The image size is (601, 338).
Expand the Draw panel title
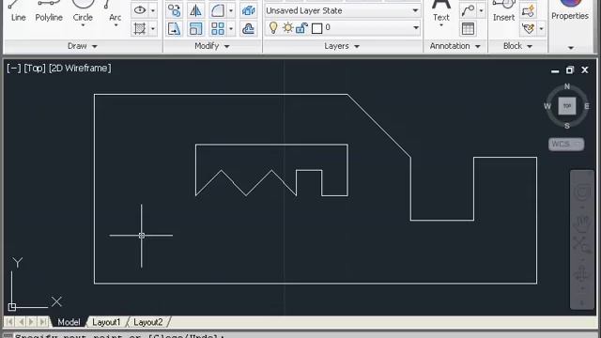(83, 46)
